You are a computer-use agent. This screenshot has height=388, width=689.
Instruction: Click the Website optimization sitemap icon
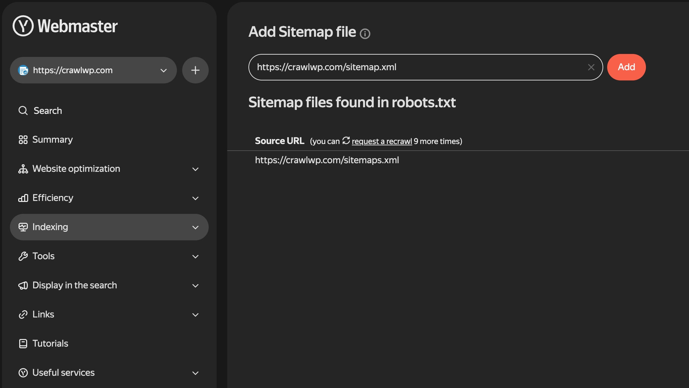point(23,169)
